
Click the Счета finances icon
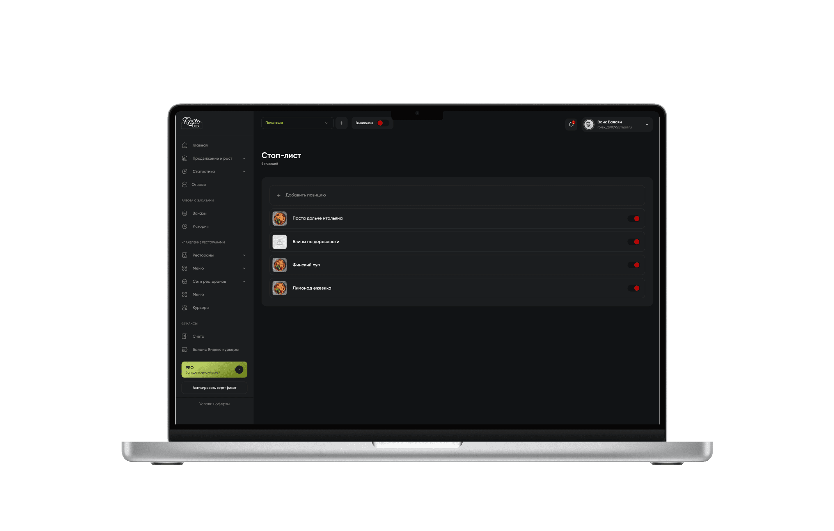[184, 336]
